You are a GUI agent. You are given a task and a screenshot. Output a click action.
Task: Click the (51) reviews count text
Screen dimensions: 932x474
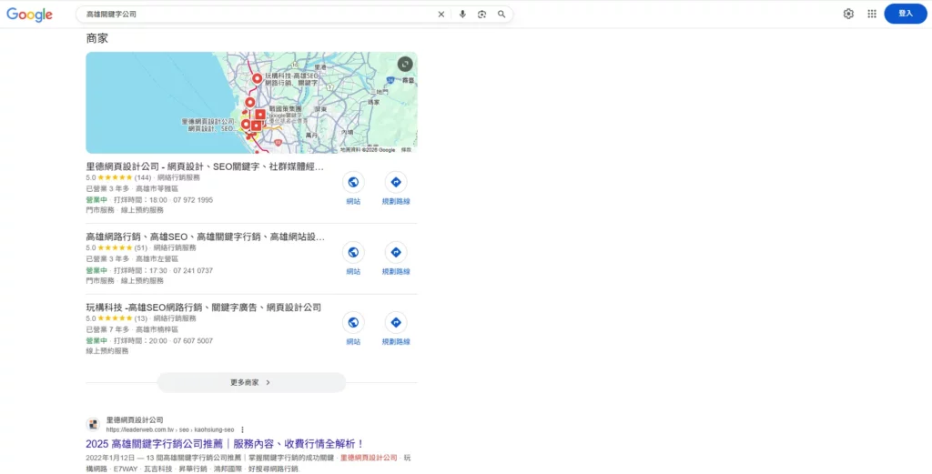[x=141, y=247]
